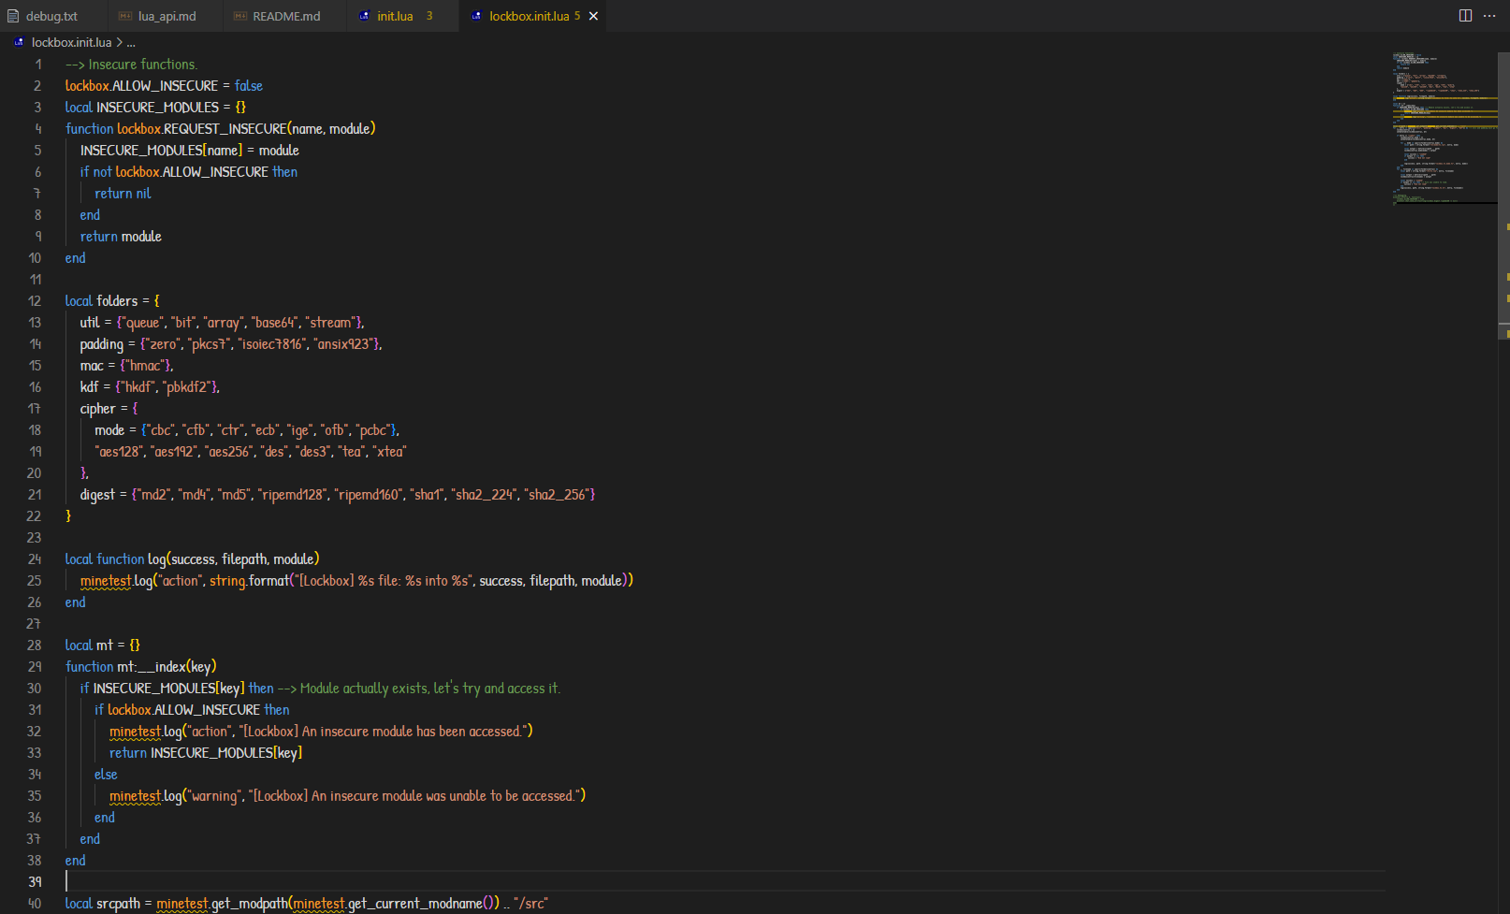The width and height of the screenshot is (1510, 914).
Task: Open the More Actions ellipsis menu
Action: [x=1489, y=16]
